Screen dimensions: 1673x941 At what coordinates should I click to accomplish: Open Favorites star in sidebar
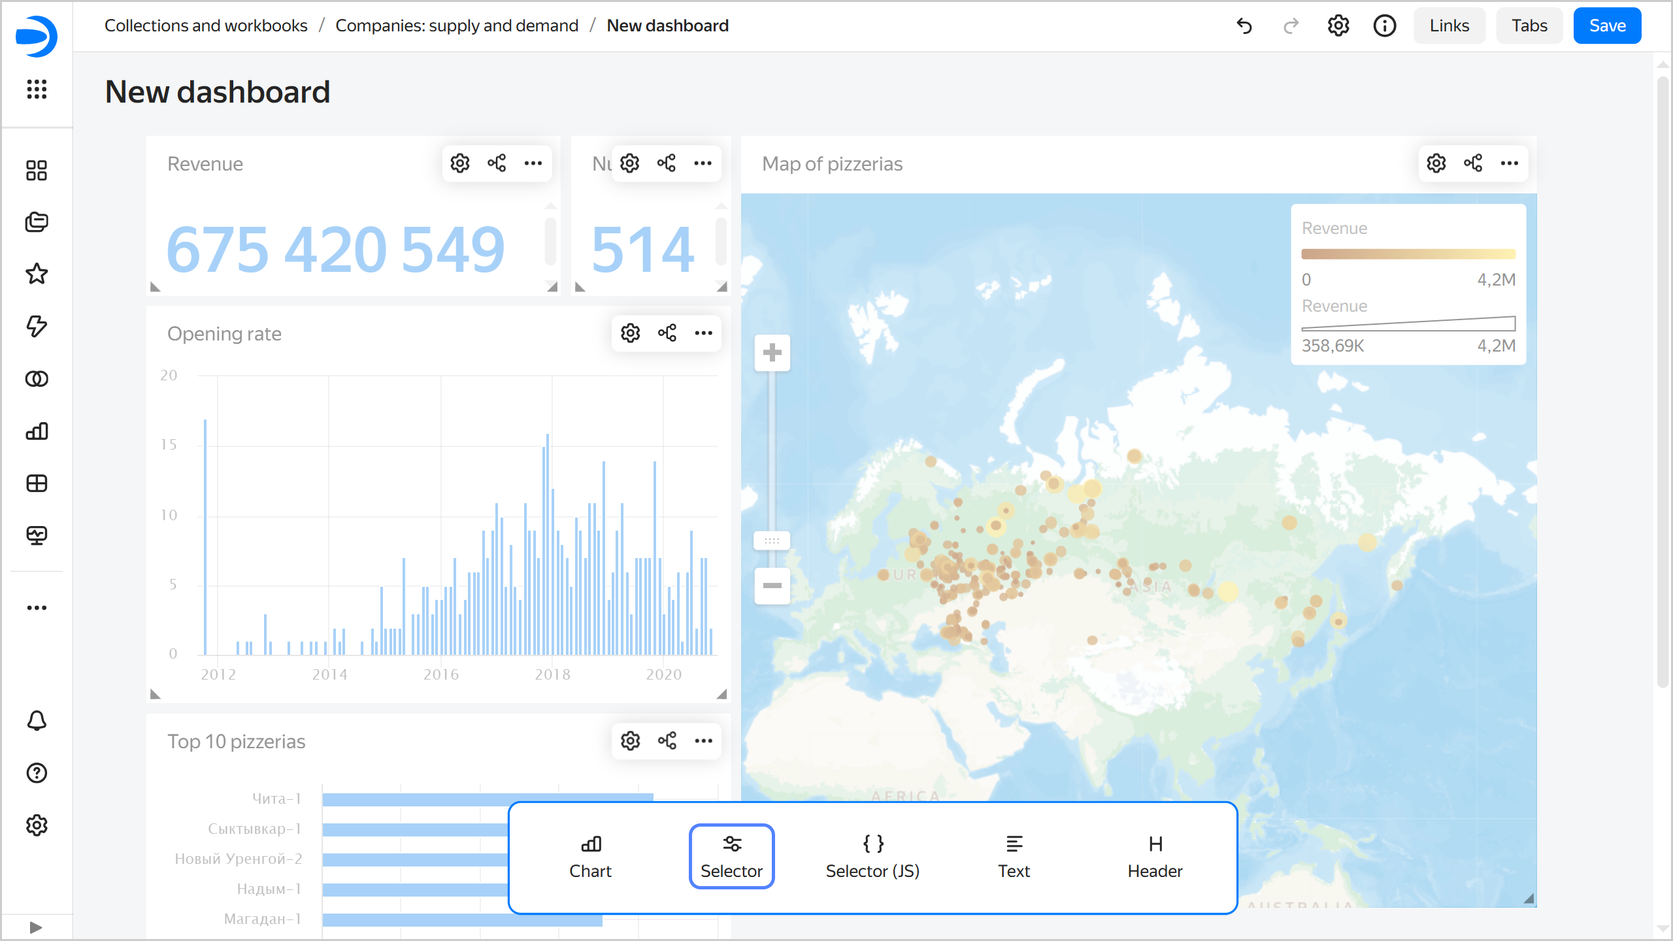pos(37,274)
